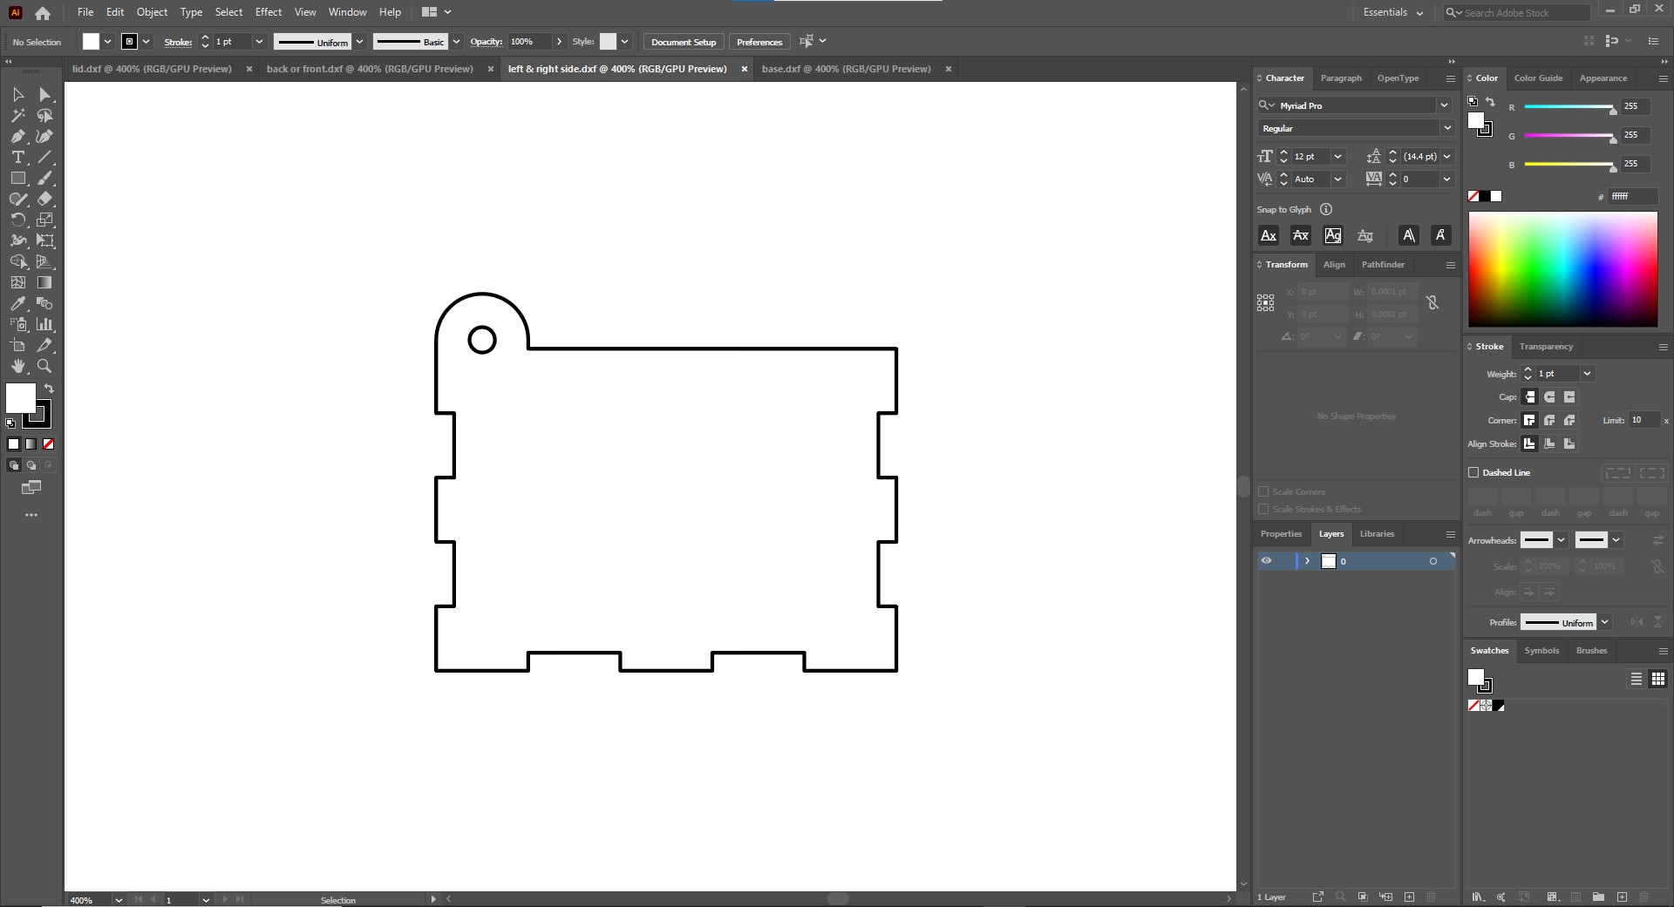Create new layer in Layers panel
The width and height of the screenshot is (1674, 907).
point(1409,897)
